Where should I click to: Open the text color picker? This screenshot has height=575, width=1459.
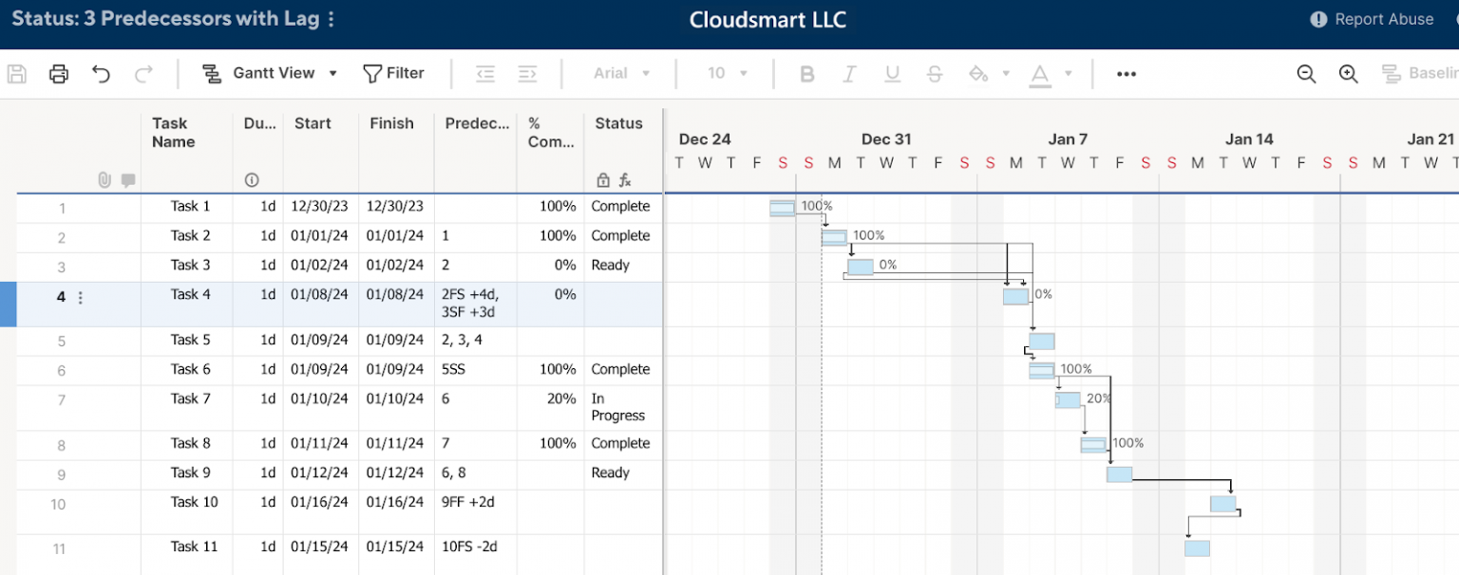pyautogui.click(x=1041, y=73)
